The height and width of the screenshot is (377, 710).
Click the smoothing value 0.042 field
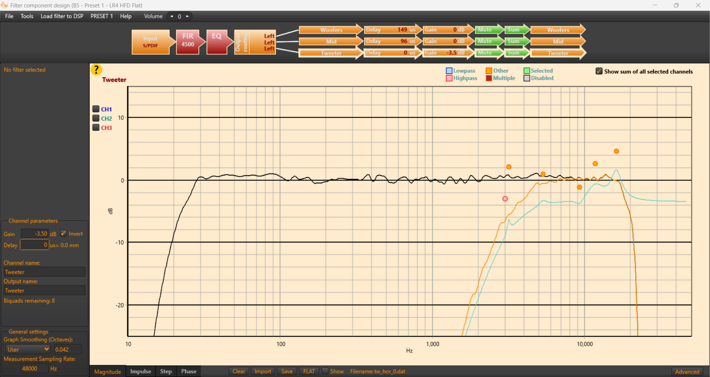pos(68,349)
